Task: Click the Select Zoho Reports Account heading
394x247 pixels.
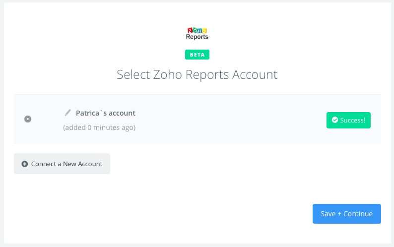Action: [x=197, y=75]
